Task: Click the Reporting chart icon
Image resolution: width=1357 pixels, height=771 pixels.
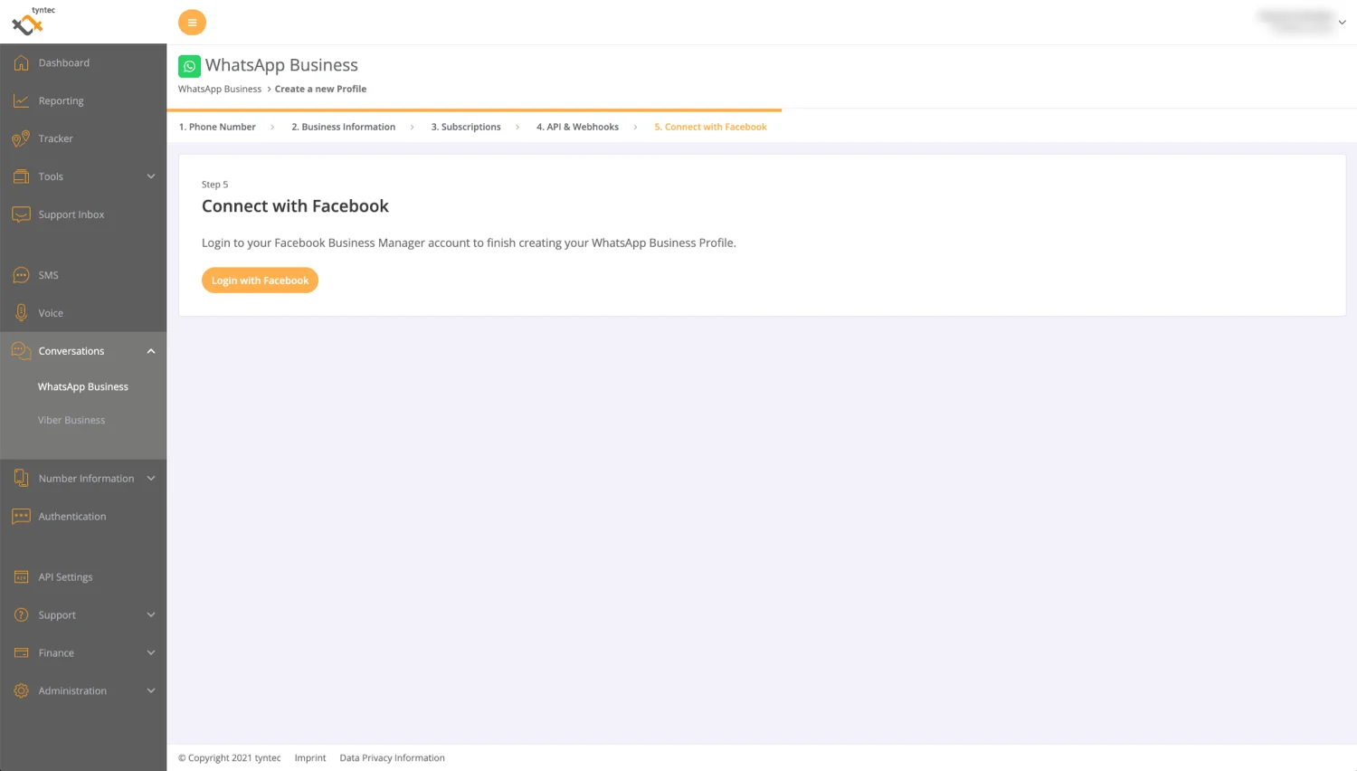Action: coord(21,100)
